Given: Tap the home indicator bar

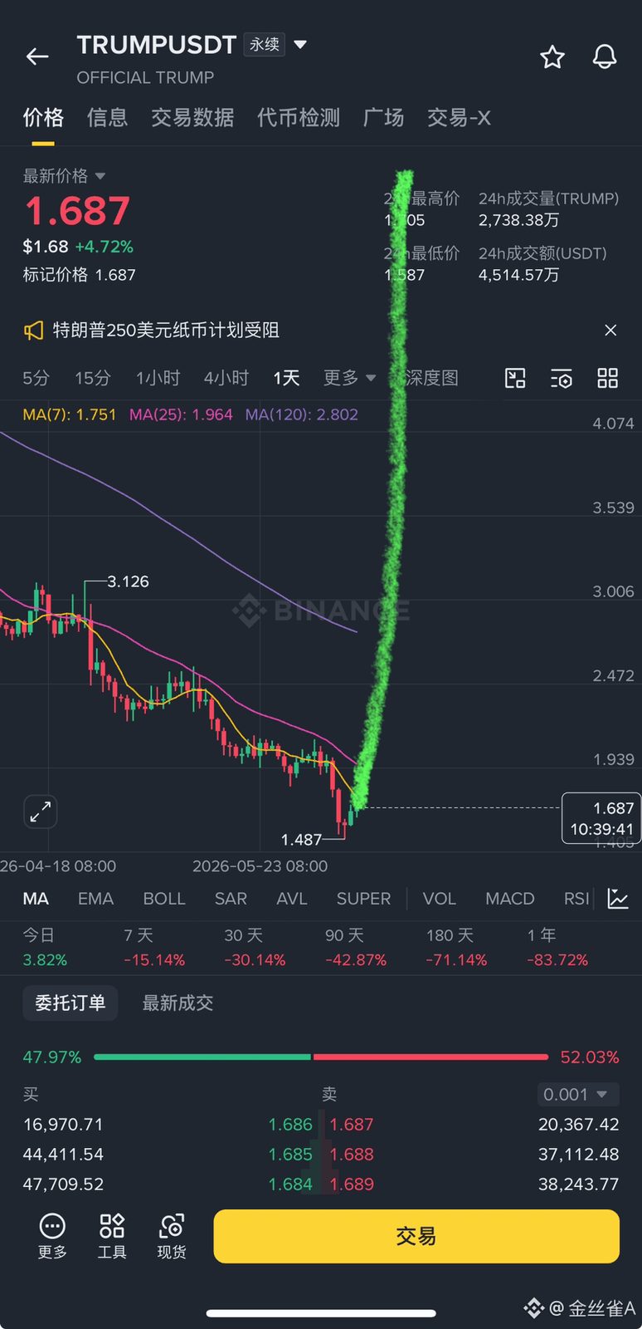Looking at the screenshot, I should click(x=321, y=1313).
